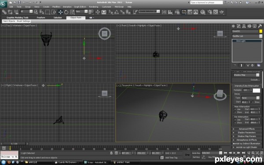264x165 pixels.
Task: Click the teapot Render Production icon
Action: (222, 12)
